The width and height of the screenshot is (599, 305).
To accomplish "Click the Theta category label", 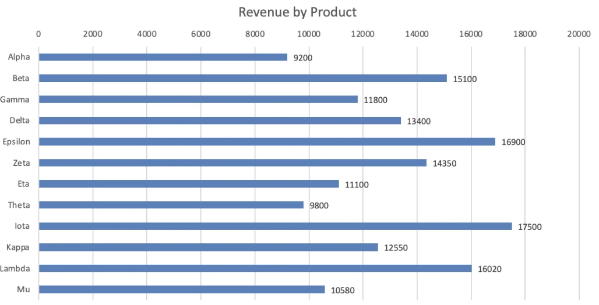I will click(19, 205).
